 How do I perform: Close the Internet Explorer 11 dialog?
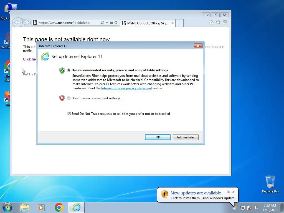pyautogui.click(x=198, y=46)
